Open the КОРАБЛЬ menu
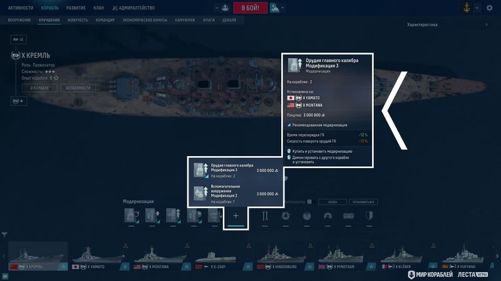This screenshot has width=501, height=281. 50,7
